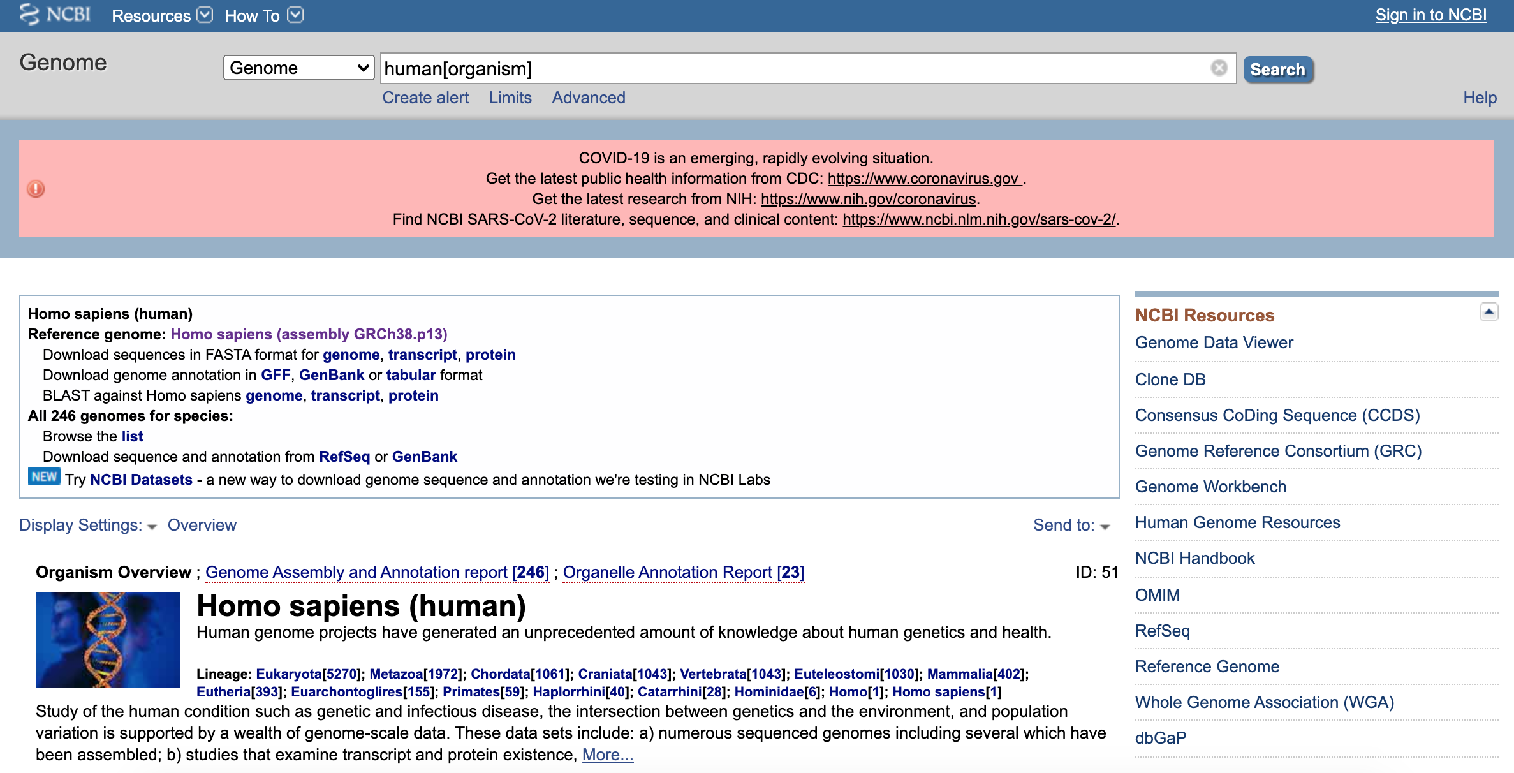
Task: Download FASTA protein sequences link
Action: 490,355
